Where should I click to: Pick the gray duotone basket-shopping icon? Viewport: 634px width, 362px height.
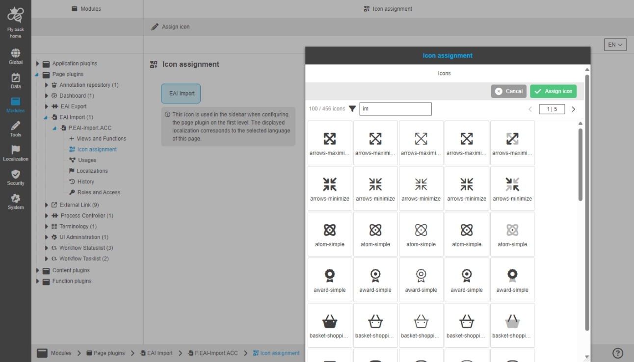tap(512, 325)
